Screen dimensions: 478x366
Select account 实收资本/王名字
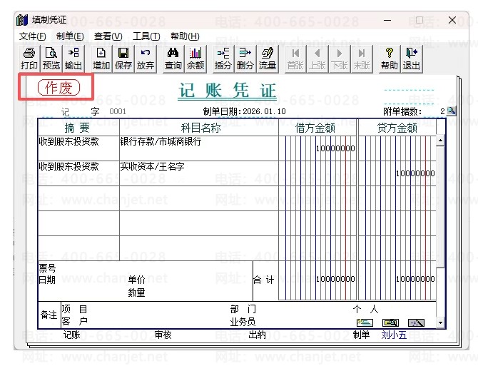(x=152, y=166)
